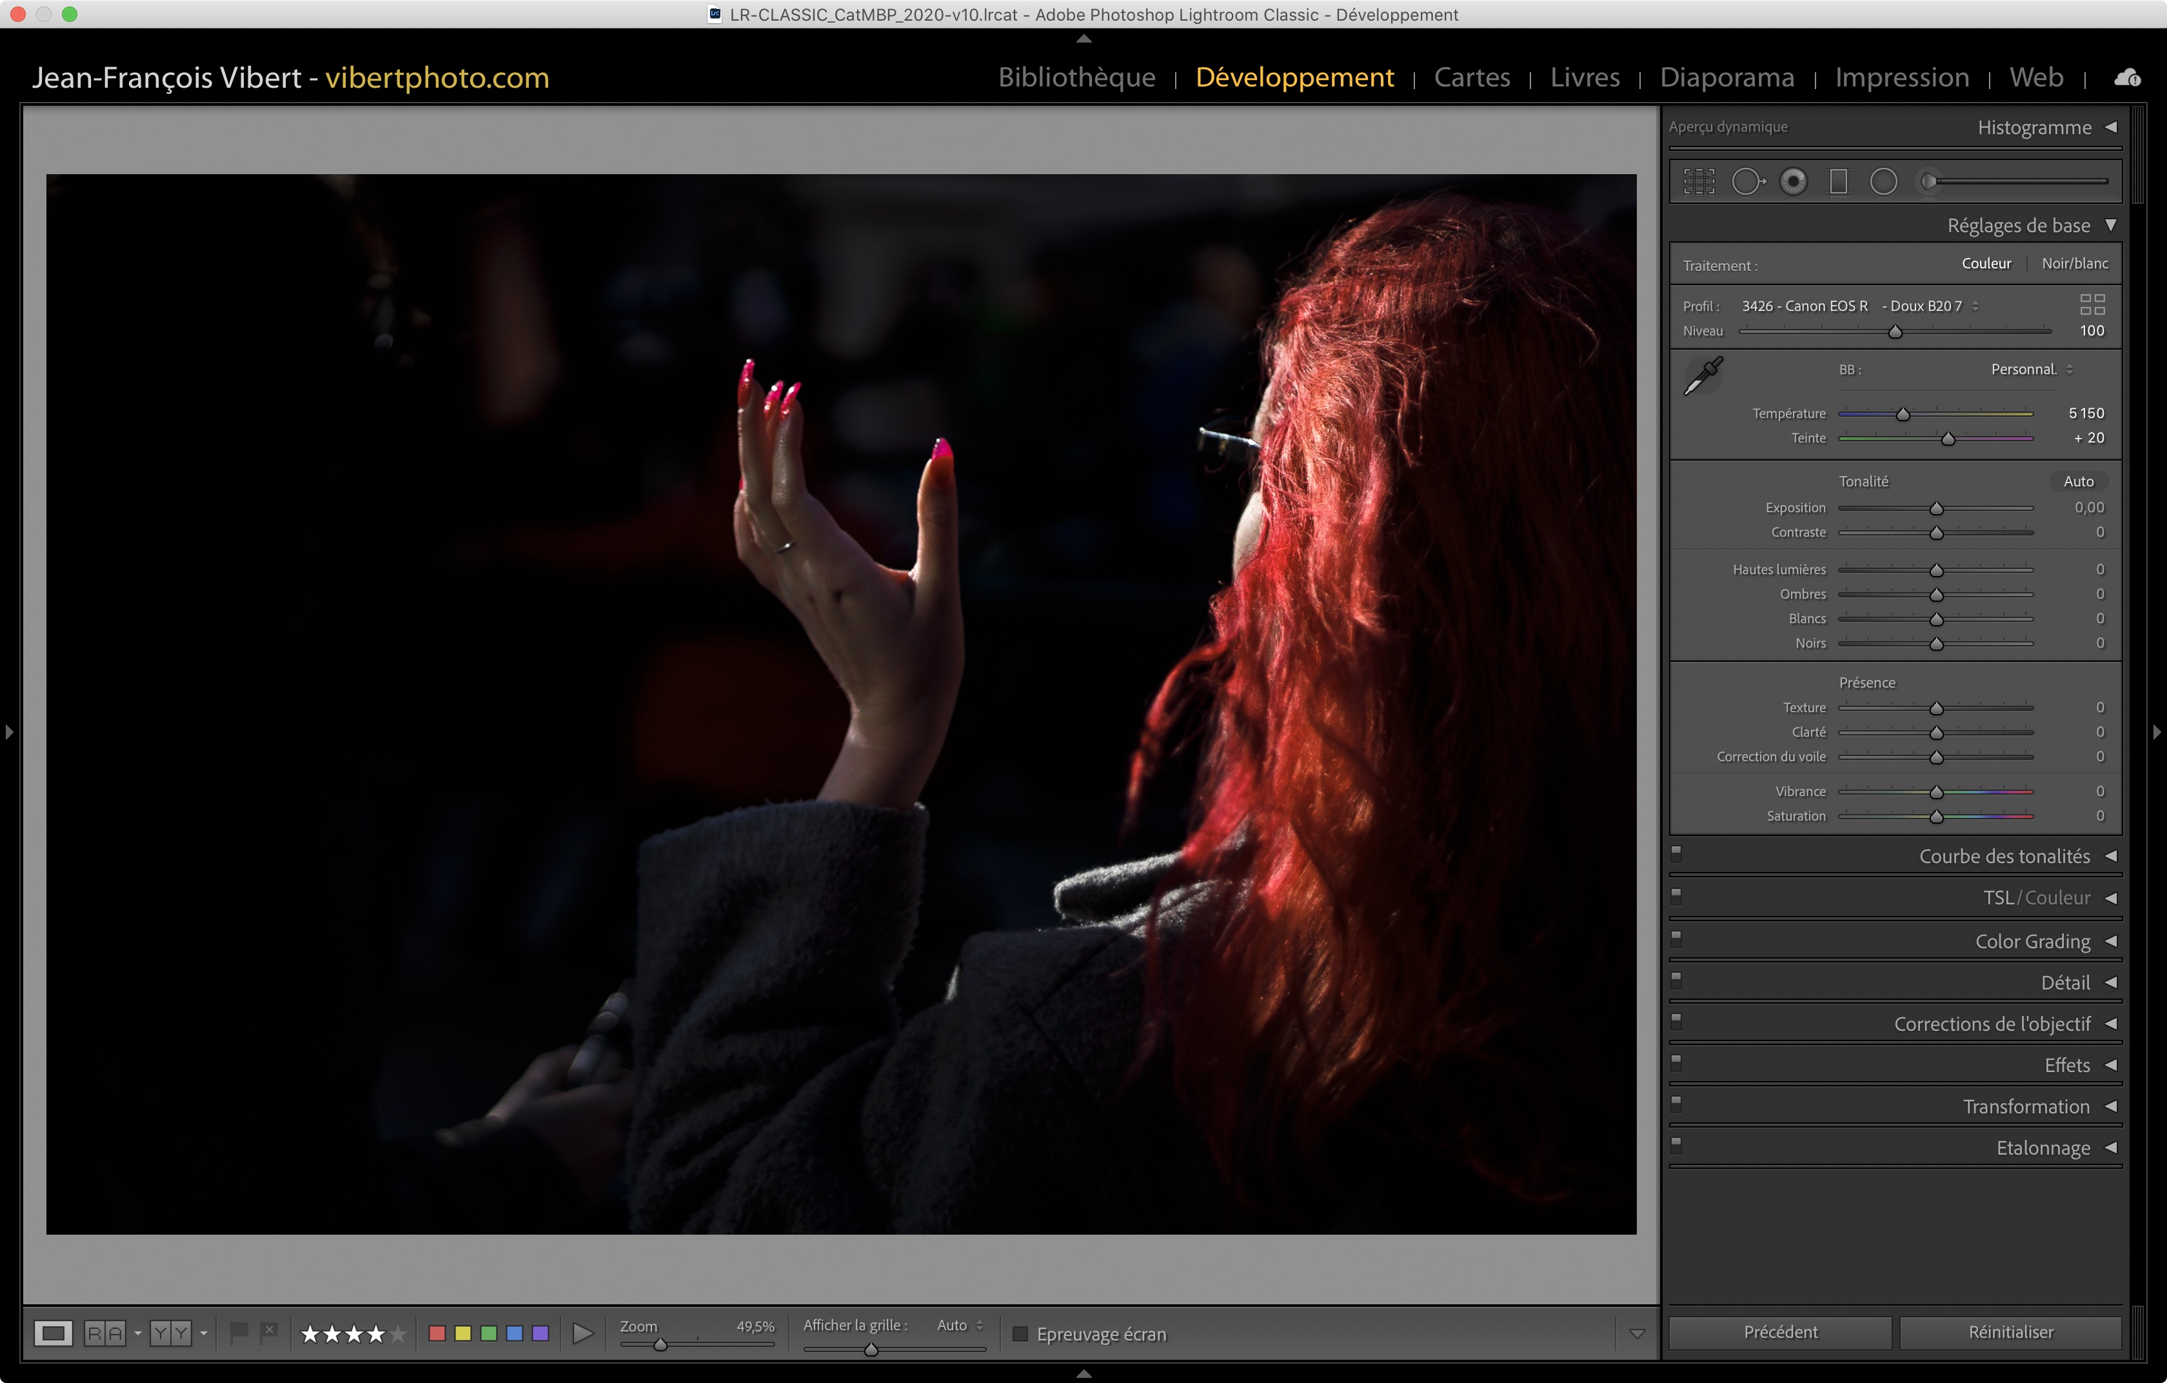Image resolution: width=2167 pixels, height=1383 pixels.
Task: Switch to the Bibliothèque module
Action: [x=1076, y=77]
